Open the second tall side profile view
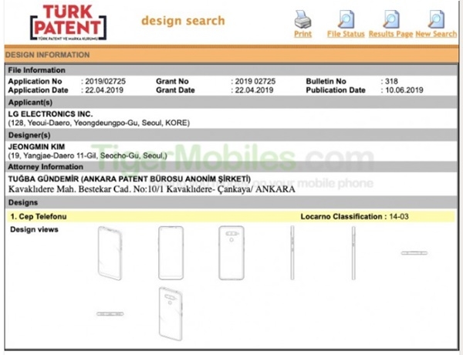Screen dimensions: 463x355 click(353, 253)
